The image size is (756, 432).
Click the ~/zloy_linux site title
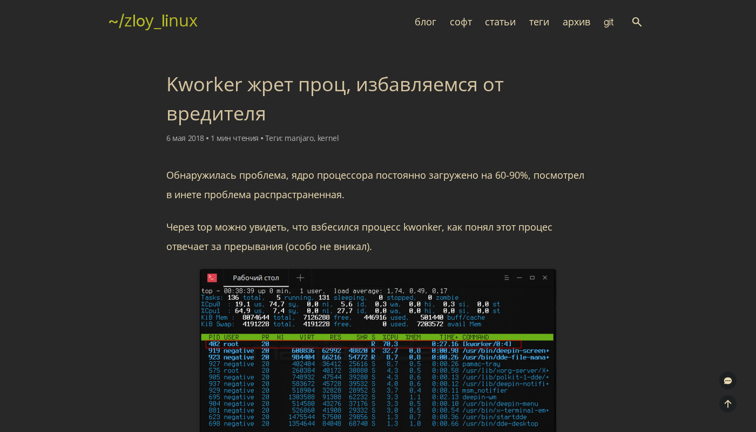point(153,21)
